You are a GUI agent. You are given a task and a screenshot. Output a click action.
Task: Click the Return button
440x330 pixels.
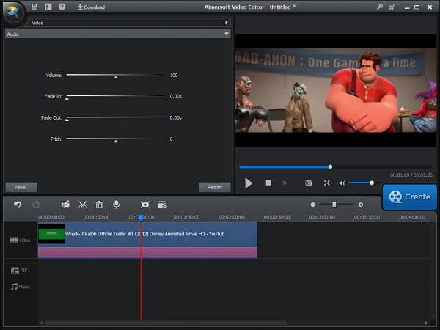pos(215,187)
